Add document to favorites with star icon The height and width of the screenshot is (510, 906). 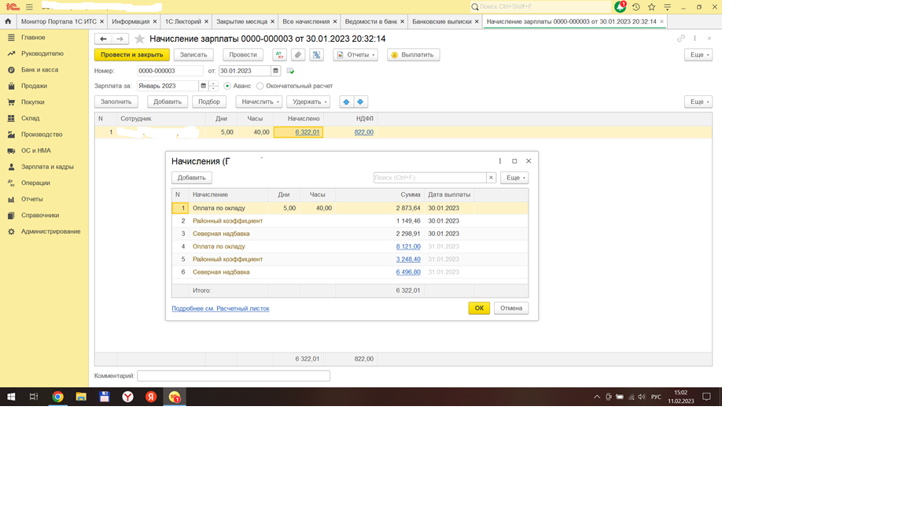(140, 39)
